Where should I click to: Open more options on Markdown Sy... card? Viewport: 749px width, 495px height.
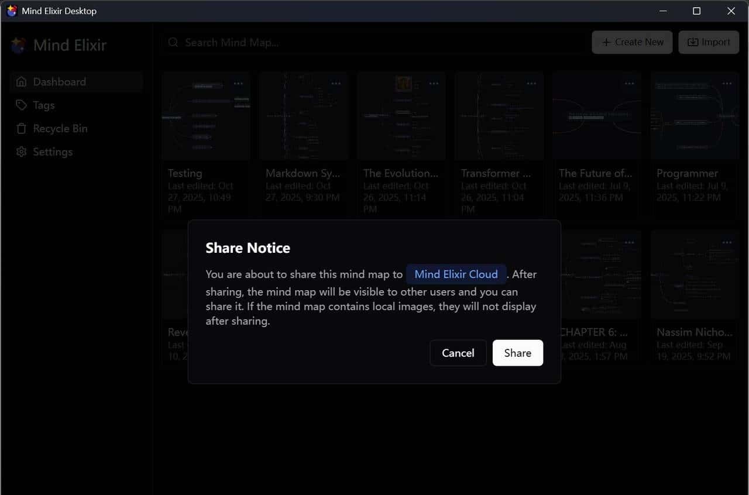pyautogui.click(x=336, y=84)
